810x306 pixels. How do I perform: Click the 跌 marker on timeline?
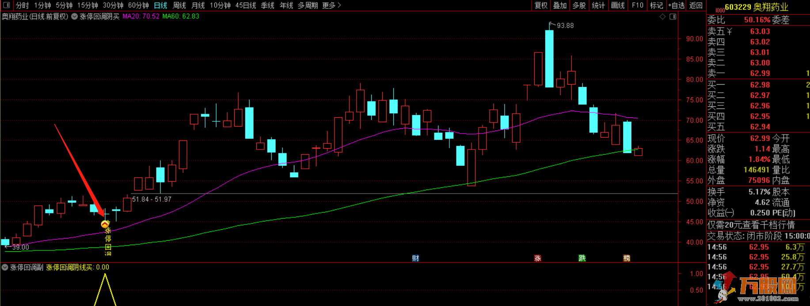click(582, 258)
